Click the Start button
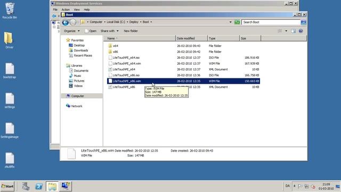Image resolution: width=341 pixels, height=192 pixels. [x=7, y=186]
